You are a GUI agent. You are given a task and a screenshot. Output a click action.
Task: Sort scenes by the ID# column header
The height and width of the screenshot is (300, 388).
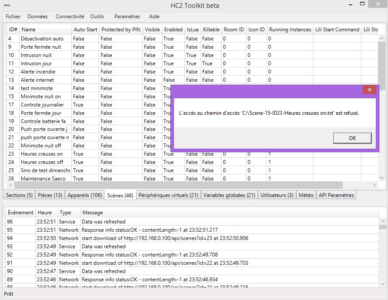pyautogui.click(x=13, y=30)
